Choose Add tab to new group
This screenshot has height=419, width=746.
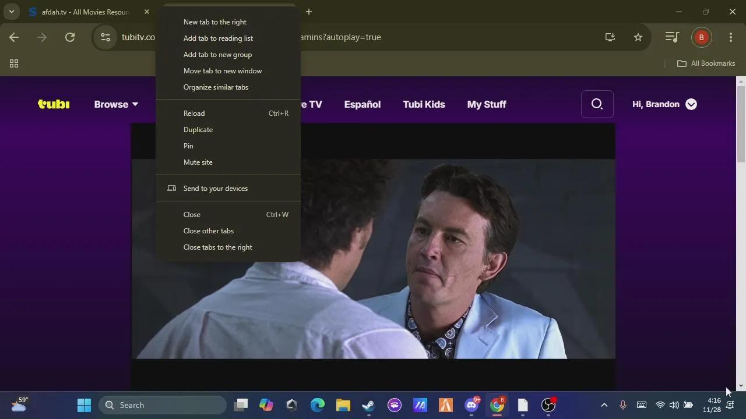tap(228, 55)
